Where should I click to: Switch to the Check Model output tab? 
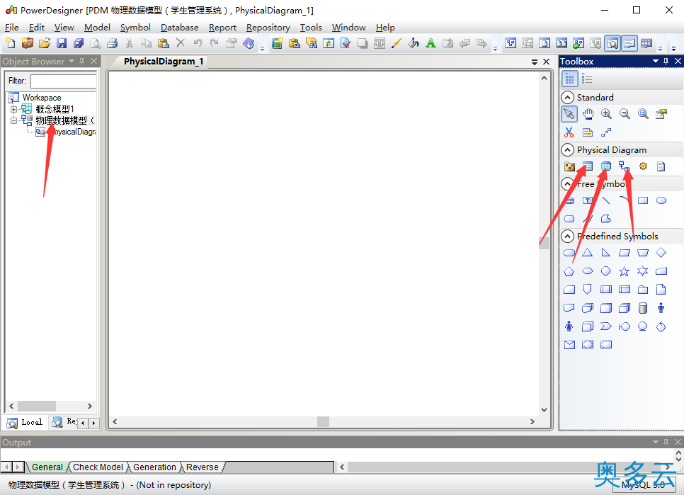pyautogui.click(x=98, y=467)
